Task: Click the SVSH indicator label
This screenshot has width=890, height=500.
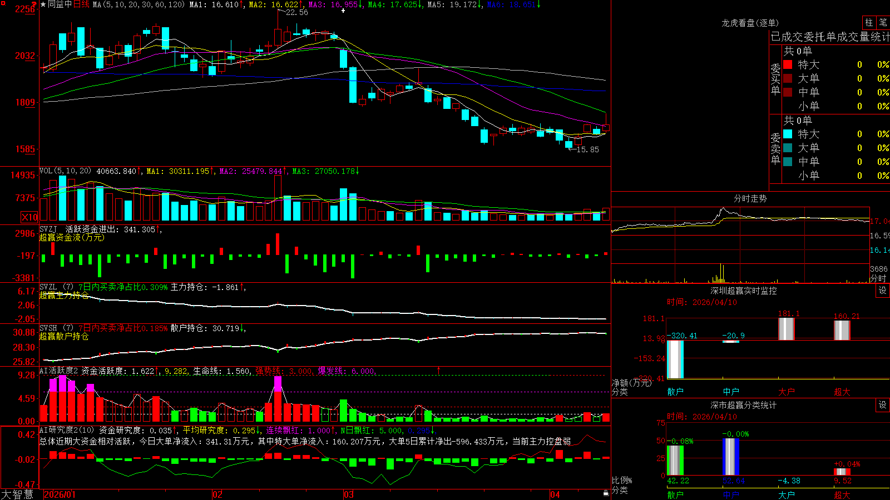Action: [x=48, y=328]
